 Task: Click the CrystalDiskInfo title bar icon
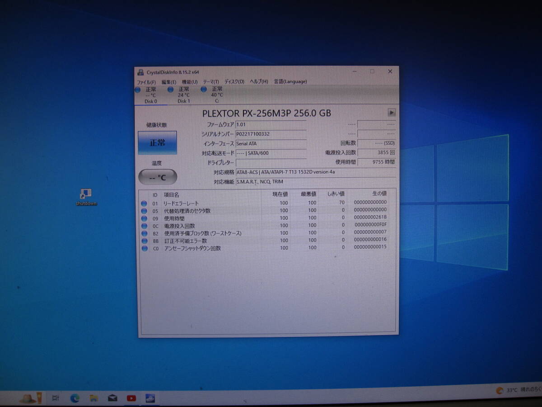[141, 72]
